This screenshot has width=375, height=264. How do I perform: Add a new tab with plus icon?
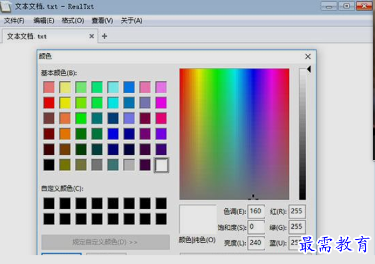(104, 36)
